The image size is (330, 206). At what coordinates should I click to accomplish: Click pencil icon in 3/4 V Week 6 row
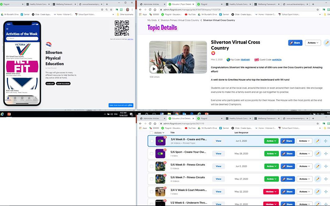click(x=317, y=192)
